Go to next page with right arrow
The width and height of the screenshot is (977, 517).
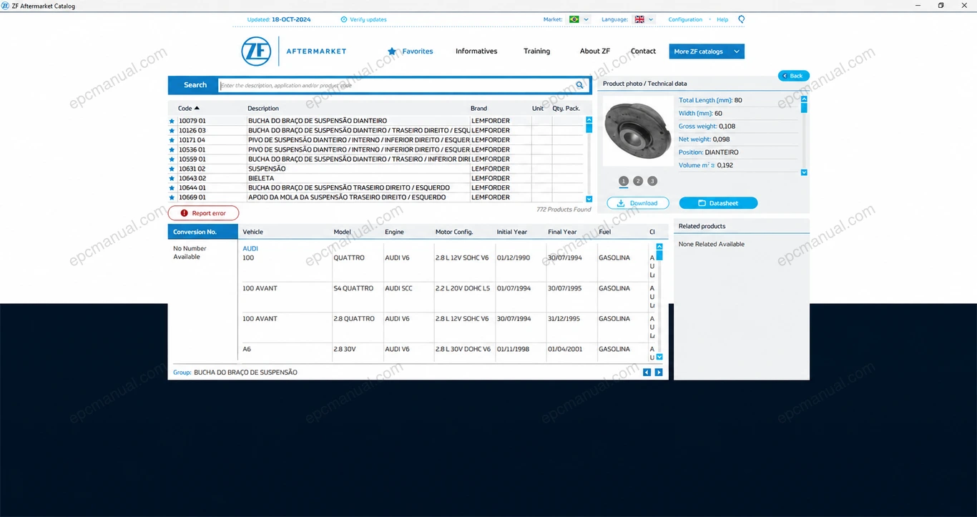tap(659, 373)
